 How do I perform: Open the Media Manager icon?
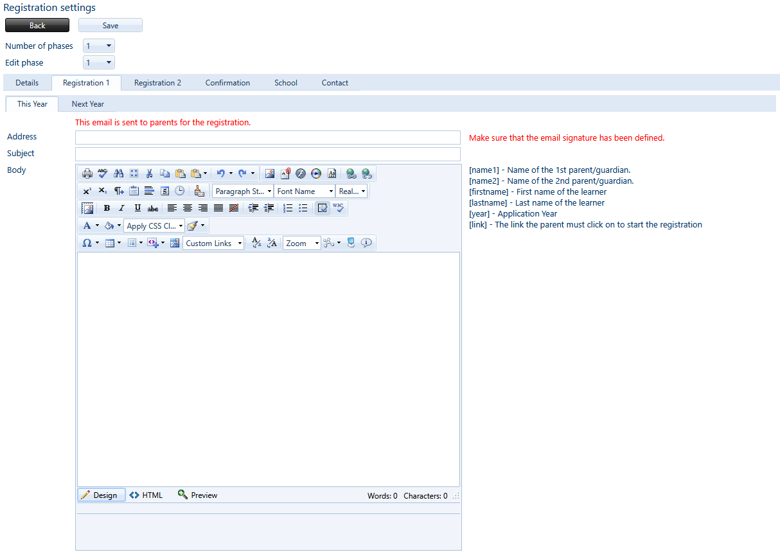point(316,173)
